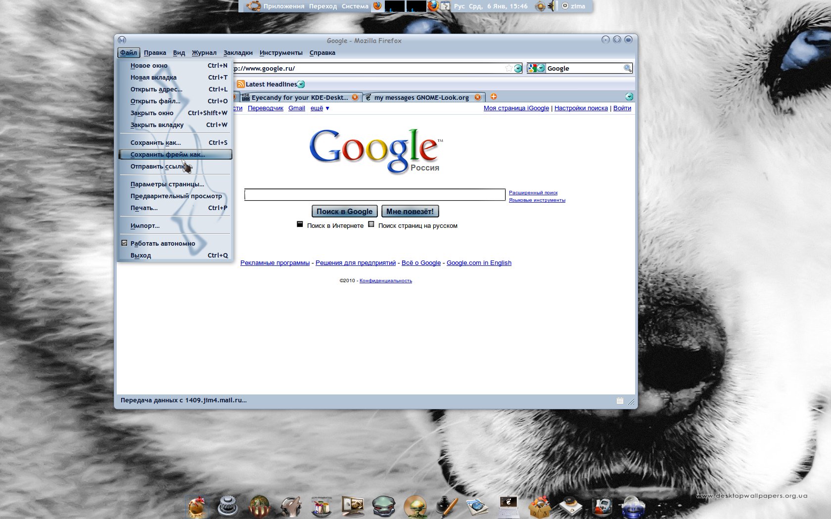Click the status bar page icon
Viewport: 831px width, 519px height.
coord(620,401)
